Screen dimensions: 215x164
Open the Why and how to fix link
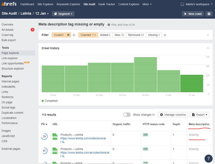(123, 25)
